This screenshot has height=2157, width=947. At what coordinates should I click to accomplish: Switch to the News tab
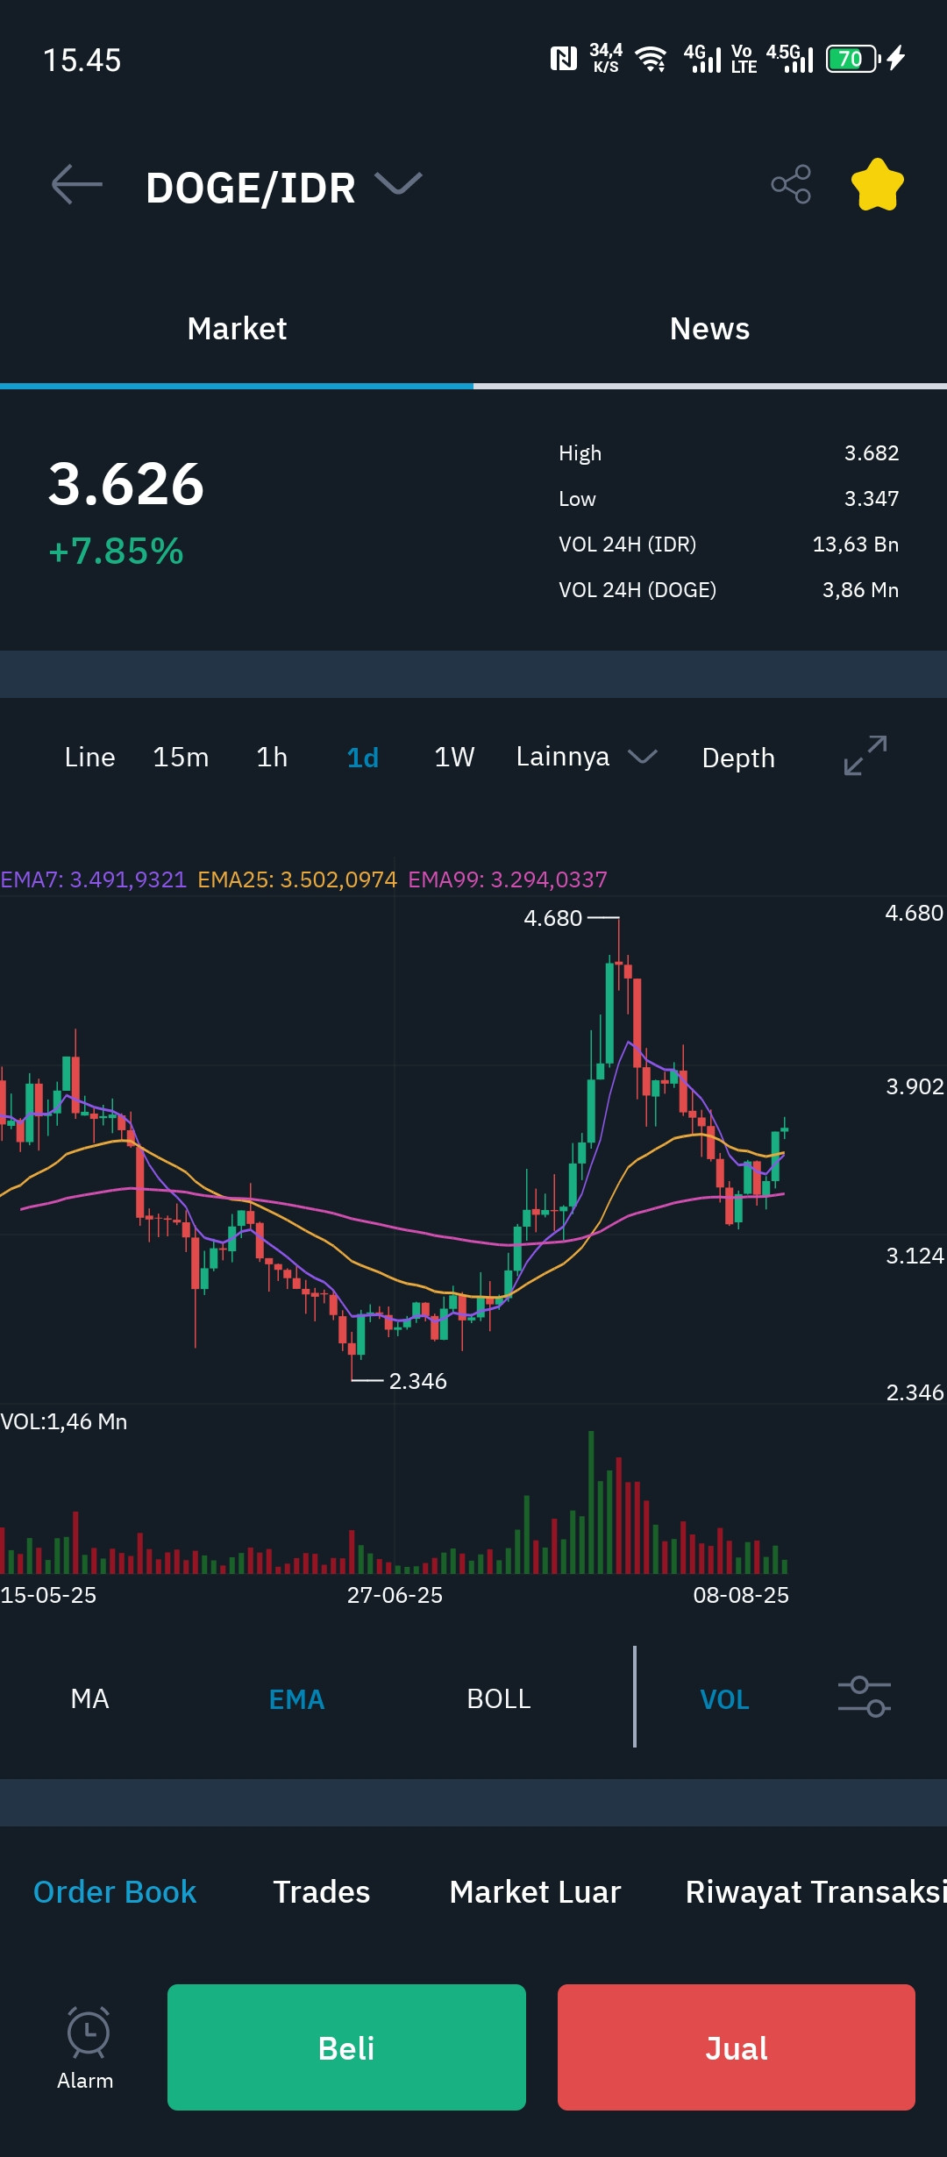(709, 329)
